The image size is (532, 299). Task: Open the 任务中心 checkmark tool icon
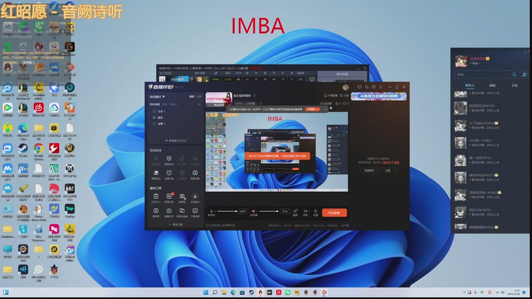[156, 197]
